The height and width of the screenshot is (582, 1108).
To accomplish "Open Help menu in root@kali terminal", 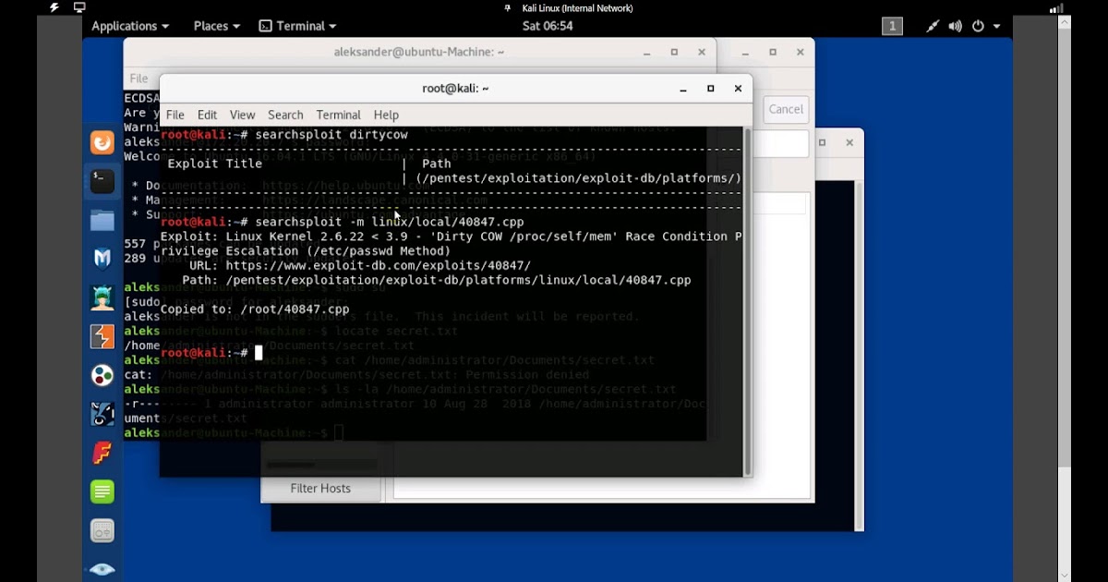I will point(386,115).
